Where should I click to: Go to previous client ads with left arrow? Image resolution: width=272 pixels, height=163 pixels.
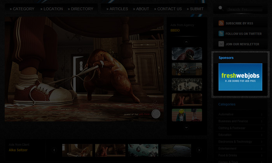pyautogui.click(x=54, y=150)
